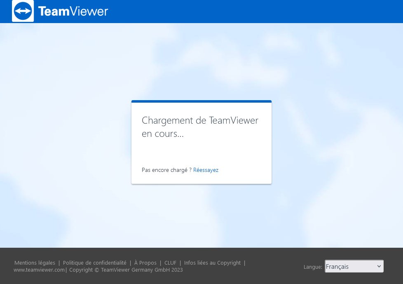403x284 pixels.
Task: Open Infos liées au Copyright link
Action: (x=212, y=263)
